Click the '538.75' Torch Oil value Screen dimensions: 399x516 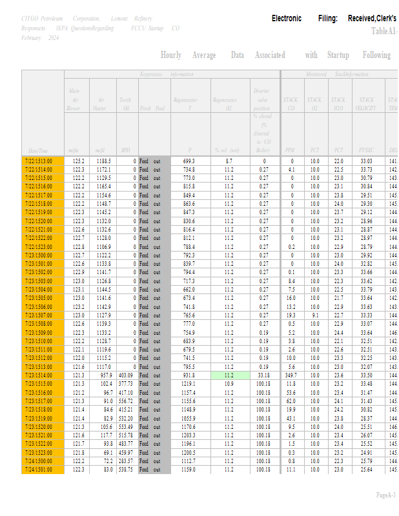click(x=125, y=470)
